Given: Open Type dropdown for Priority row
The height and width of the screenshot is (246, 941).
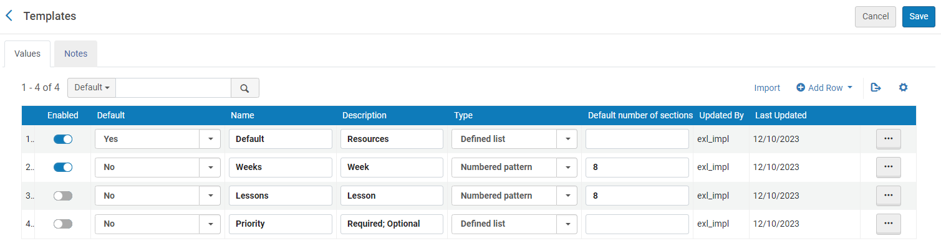Looking at the screenshot, I should (x=514, y=224).
